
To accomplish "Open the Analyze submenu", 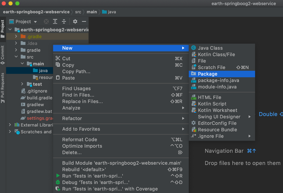I will tap(121, 108).
